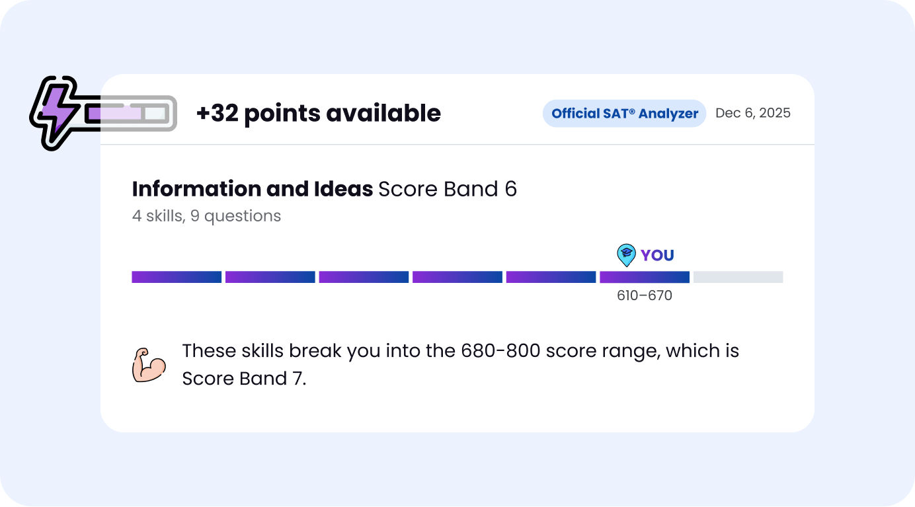Image resolution: width=915 pixels, height=507 pixels.
Task: Click the flexed bicep emoji icon
Action: (149, 365)
